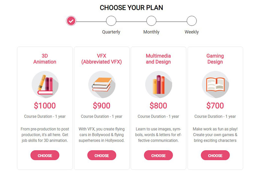Image resolution: width=259 pixels, height=179 pixels.
Task: Select the Weekly plan circle
Action: [x=192, y=21]
